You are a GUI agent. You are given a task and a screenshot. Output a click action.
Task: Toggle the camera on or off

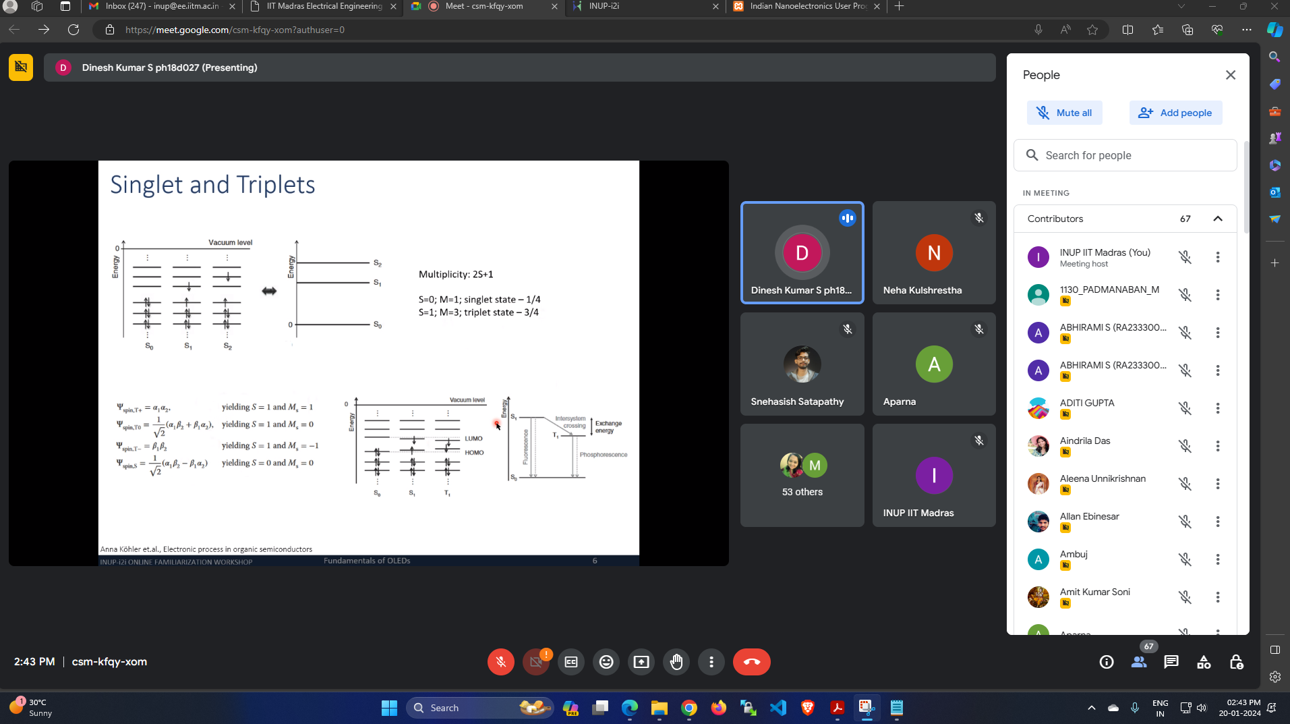pyautogui.click(x=535, y=662)
